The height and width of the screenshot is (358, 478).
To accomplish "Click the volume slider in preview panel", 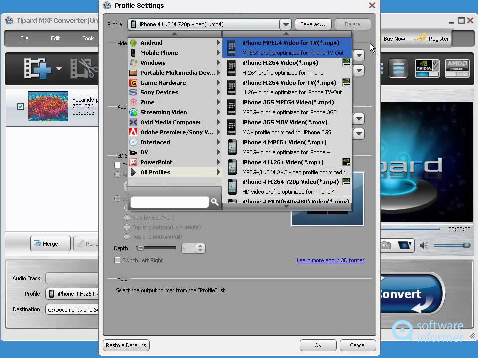I will tap(452, 245).
